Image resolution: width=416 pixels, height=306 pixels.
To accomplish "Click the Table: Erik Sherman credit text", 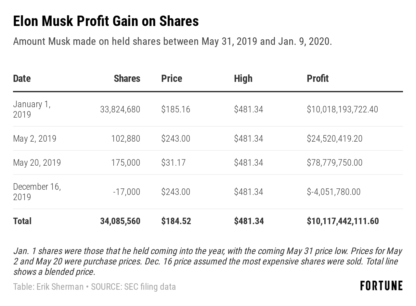I will pyautogui.click(x=48, y=287).
